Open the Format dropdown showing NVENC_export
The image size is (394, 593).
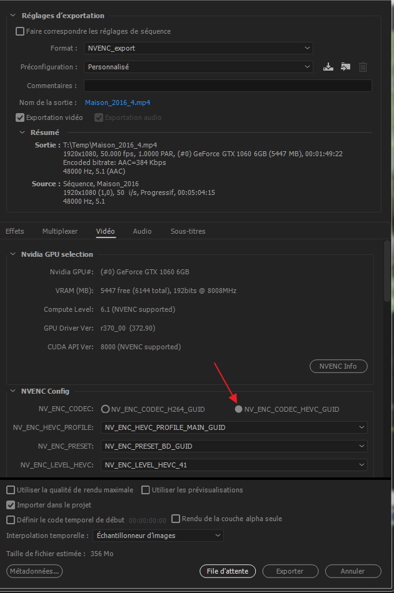pyautogui.click(x=198, y=48)
